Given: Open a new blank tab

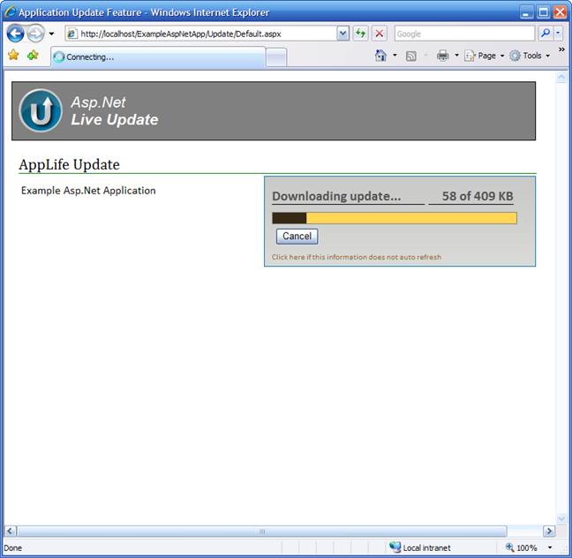Looking at the screenshot, I should pyautogui.click(x=276, y=57).
